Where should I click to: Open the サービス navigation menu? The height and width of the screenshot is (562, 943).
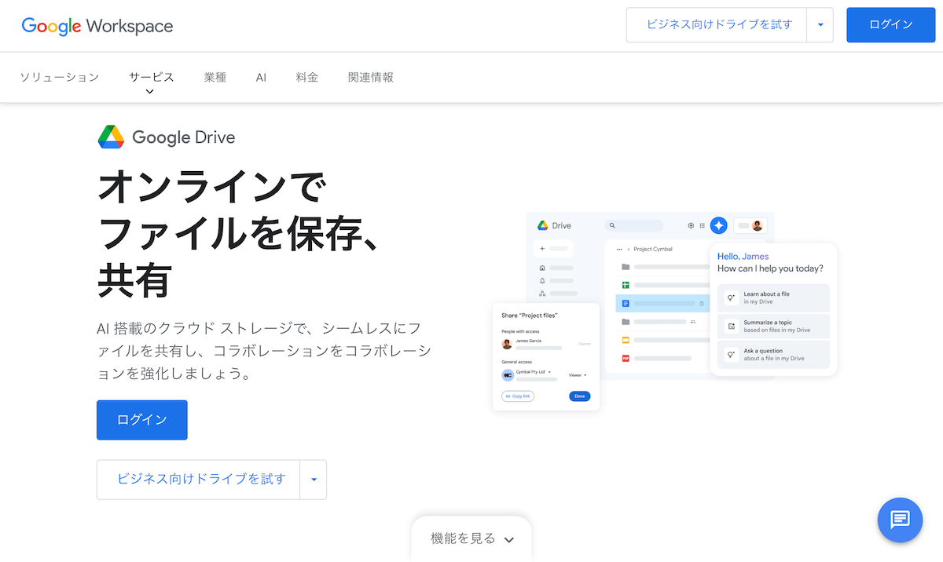click(x=152, y=77)
